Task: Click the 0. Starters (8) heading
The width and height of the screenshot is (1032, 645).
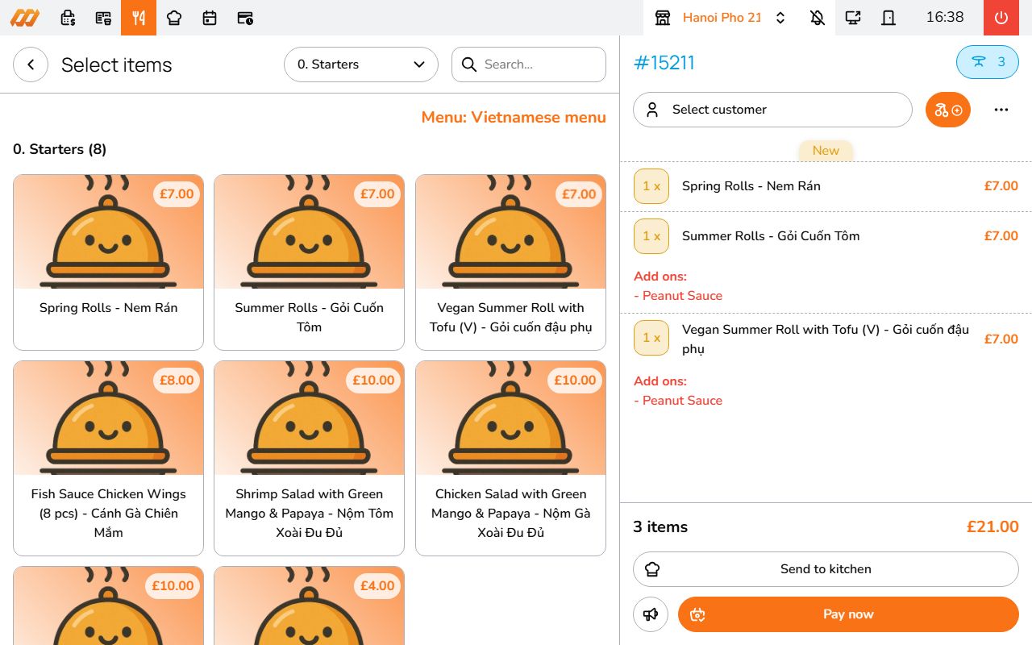Action: pyautogui.click(x=60, y=149)
